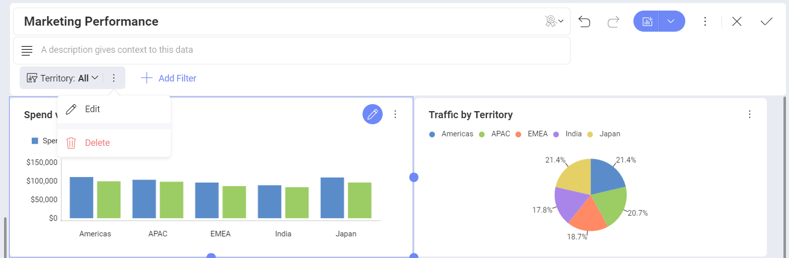Click the India legend entry

(x=567, y=134)
